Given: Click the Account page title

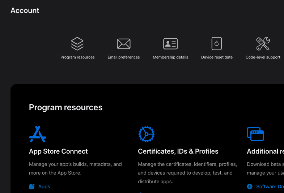Looking at the screenshot, I should [25, 10].
